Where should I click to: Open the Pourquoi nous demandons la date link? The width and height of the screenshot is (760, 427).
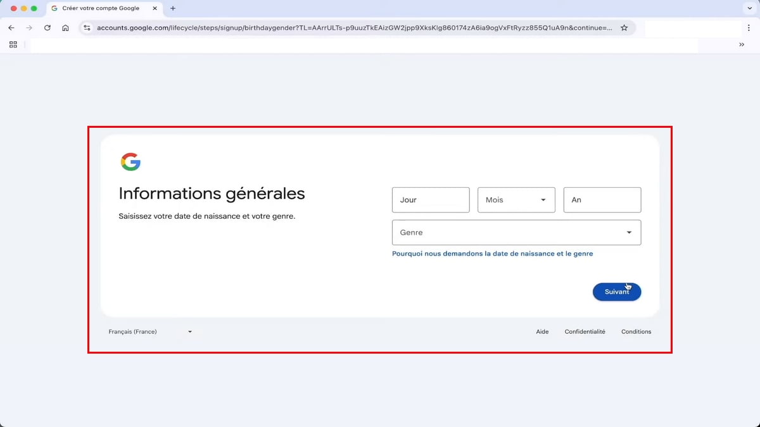493,254
